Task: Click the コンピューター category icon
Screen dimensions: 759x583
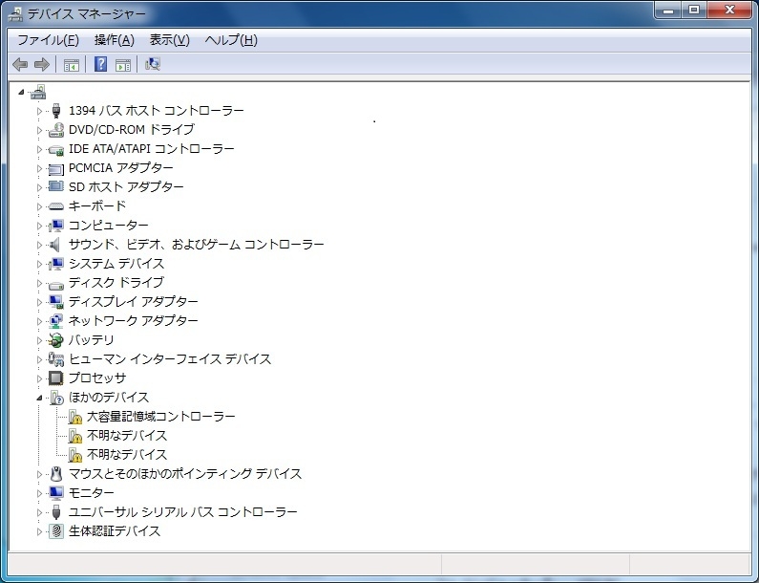Action: [x=56, y=225]
